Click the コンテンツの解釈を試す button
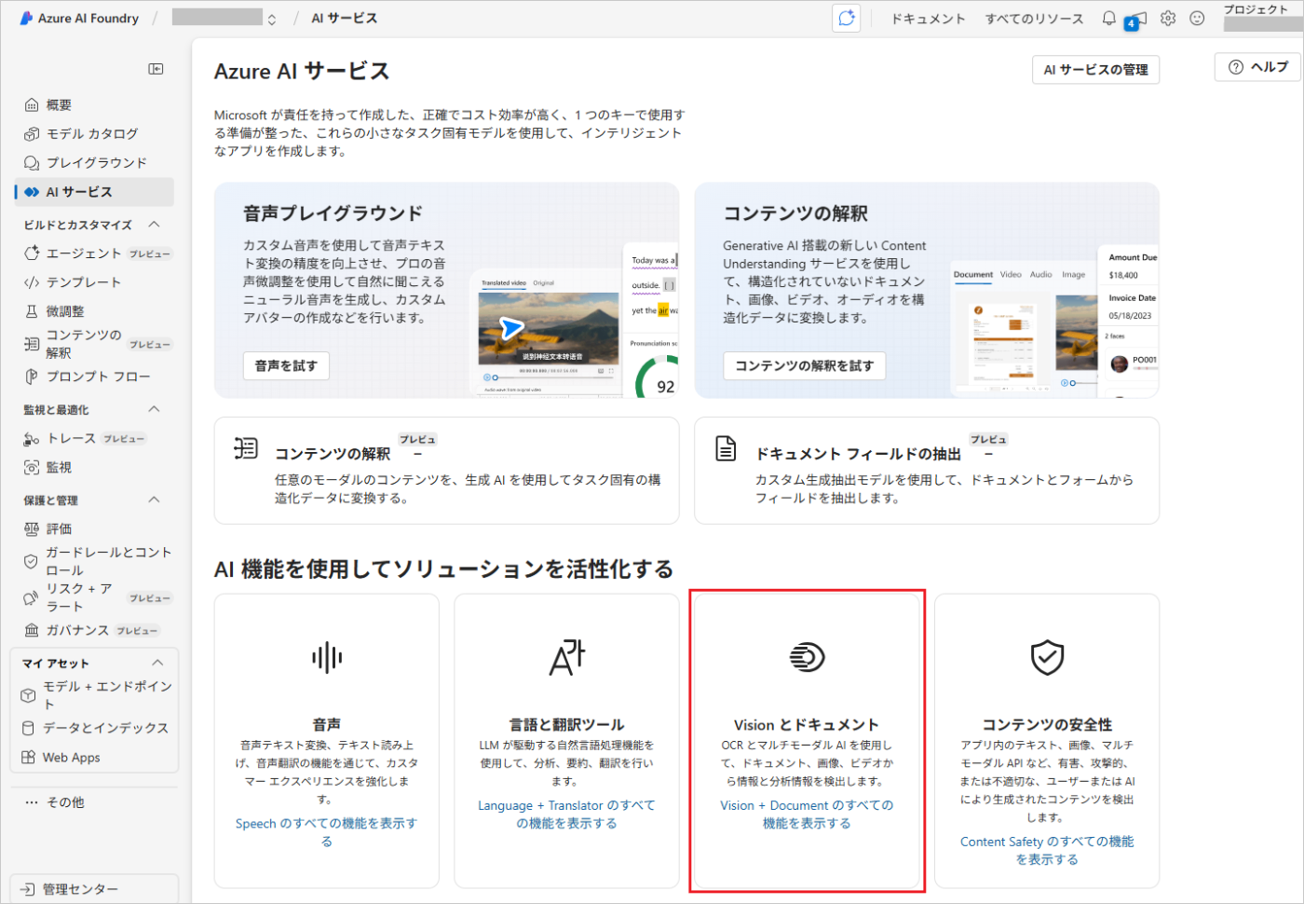 pos(804,365)
